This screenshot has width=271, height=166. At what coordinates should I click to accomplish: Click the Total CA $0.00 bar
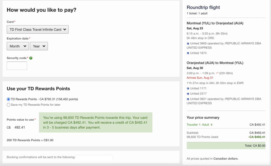[226, 146]
